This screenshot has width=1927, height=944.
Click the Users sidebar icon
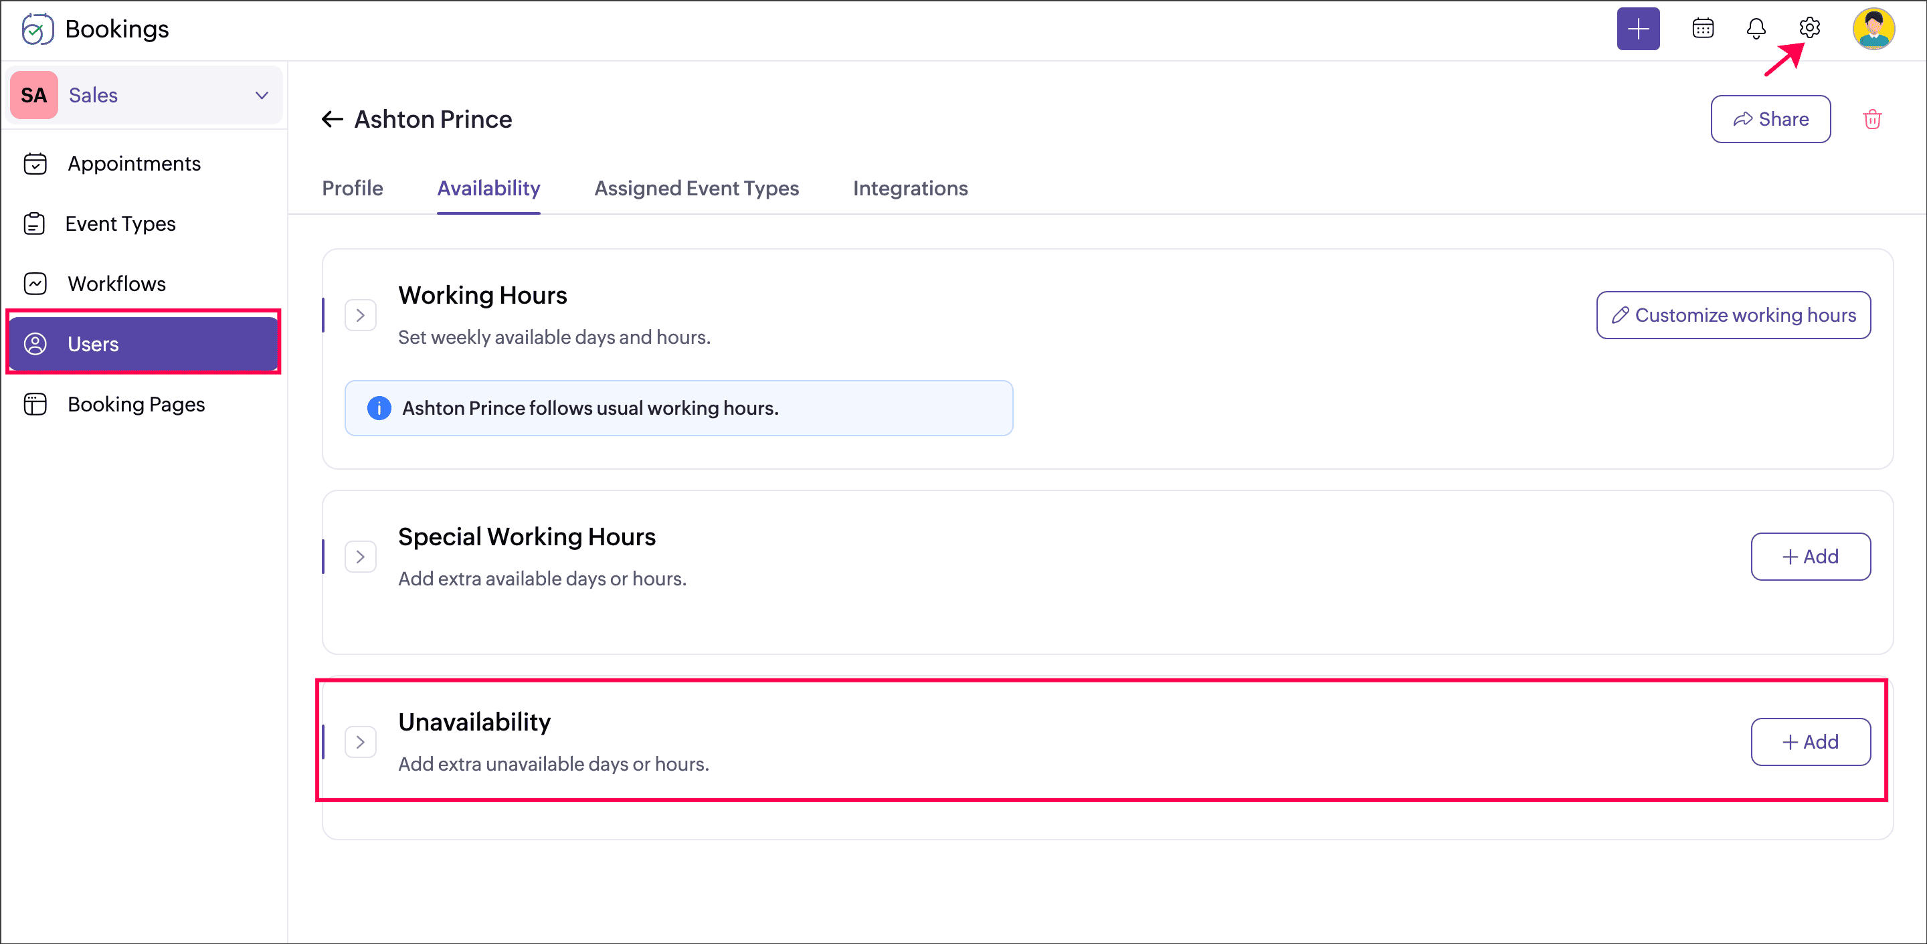[x=35, y=343]
